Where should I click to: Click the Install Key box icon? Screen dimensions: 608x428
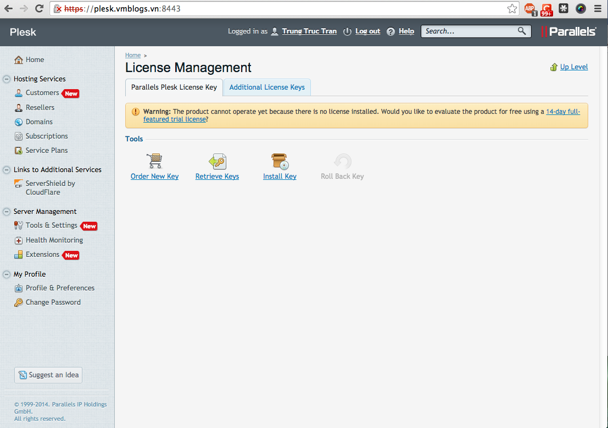coord(280,161)
